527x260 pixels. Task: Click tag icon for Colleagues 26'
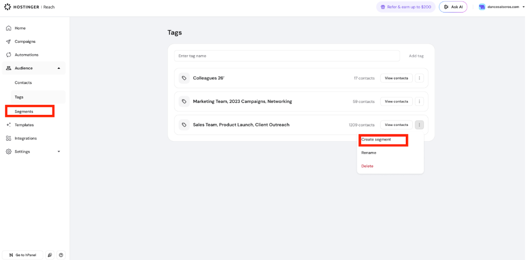[184, 78]
